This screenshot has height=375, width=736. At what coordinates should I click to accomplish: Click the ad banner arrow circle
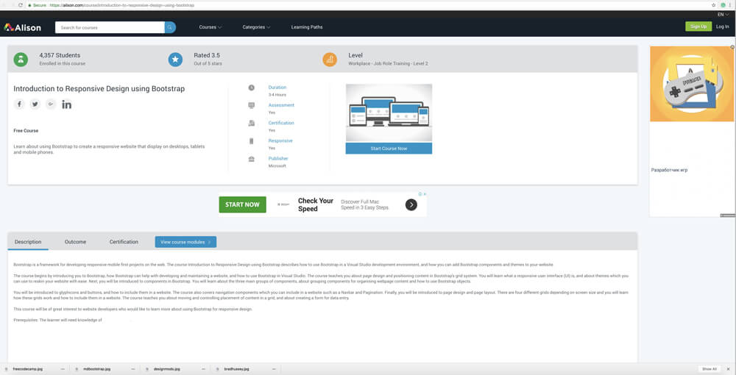411,204
